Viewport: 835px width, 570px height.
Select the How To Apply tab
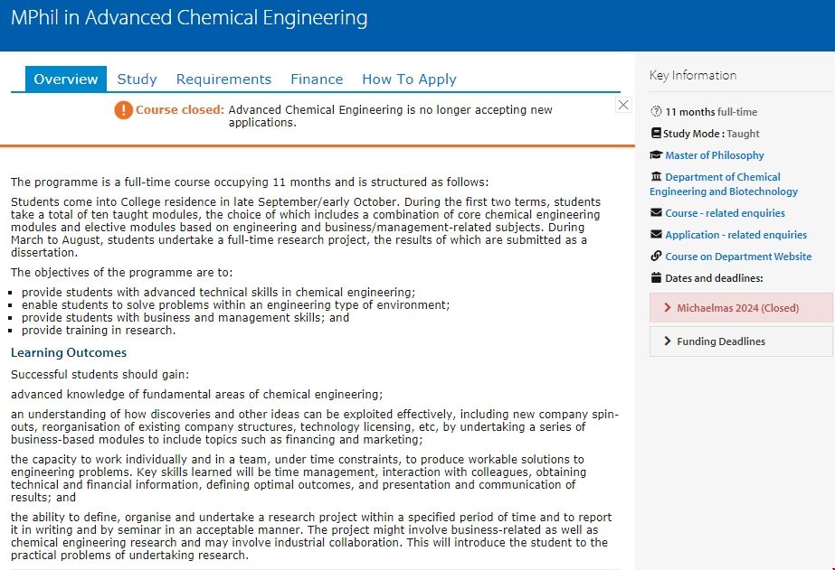409,79
